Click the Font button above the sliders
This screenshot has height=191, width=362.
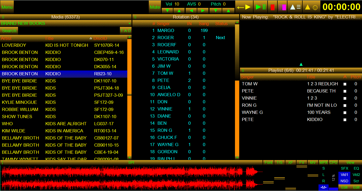click(268, 162)
